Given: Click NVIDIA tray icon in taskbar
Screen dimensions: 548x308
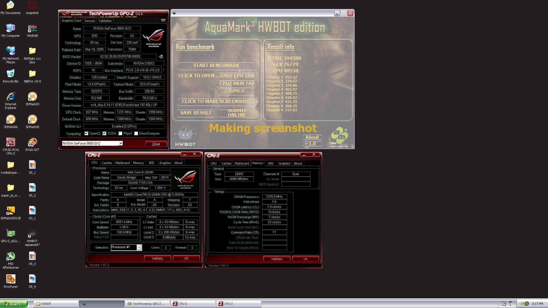Looking at the screenshot, I should (522, 304).
